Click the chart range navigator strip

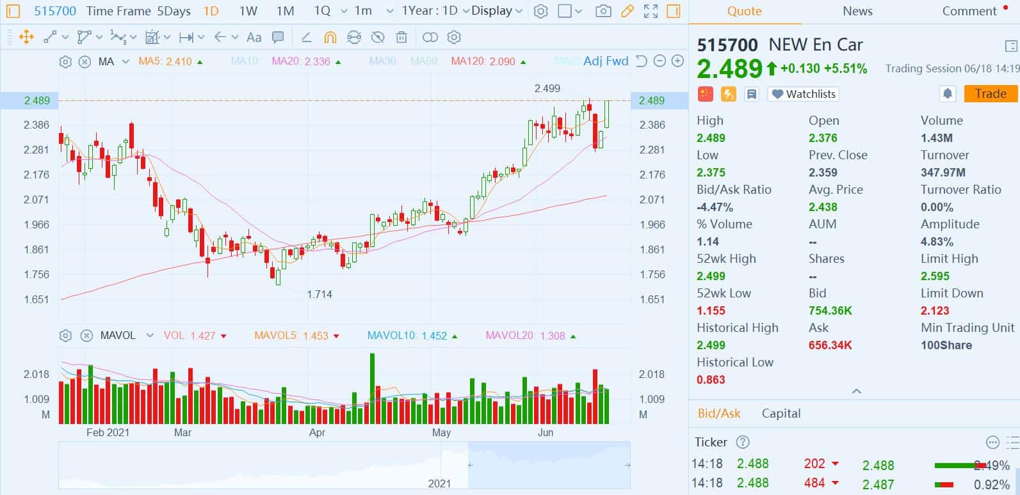click(344, 465)
